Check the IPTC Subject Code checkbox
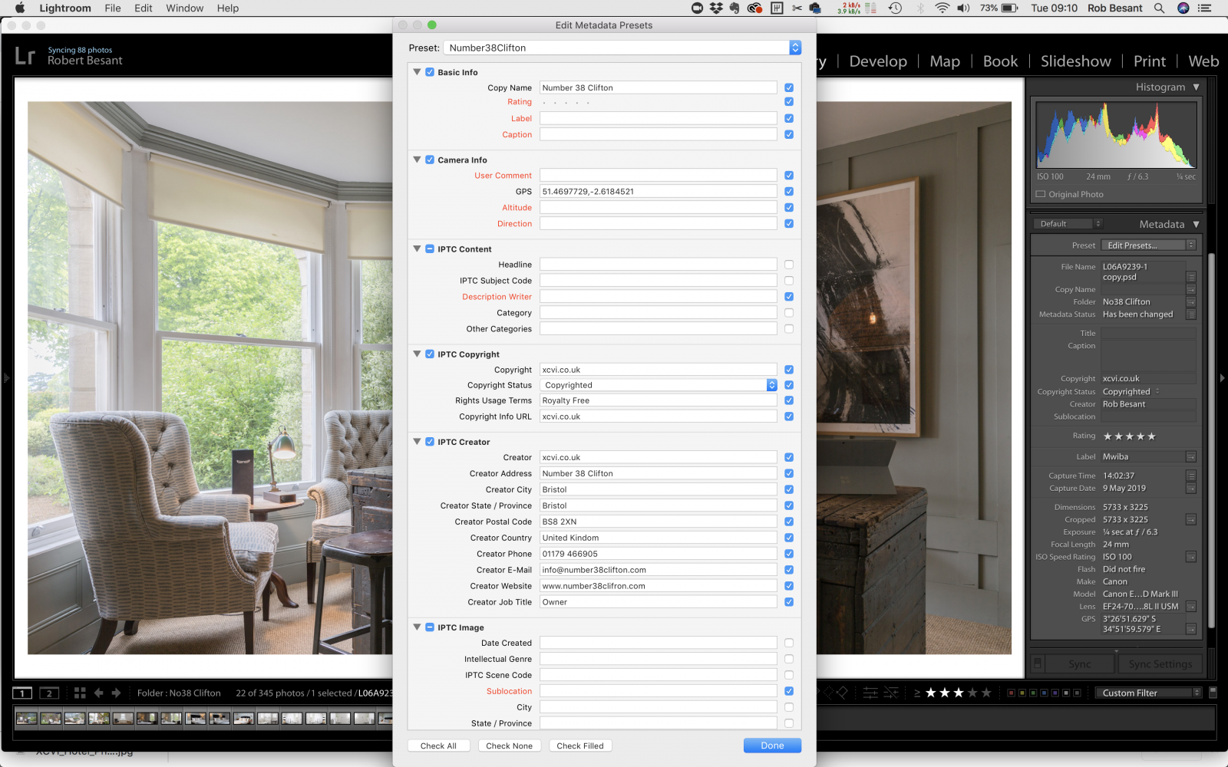Screen dimensions: 1228x767 point(789,281)
